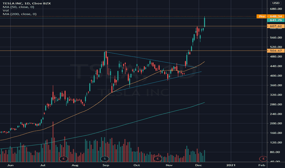This screenshot has width=285, height=168.
Task: Click the 504.67 horizontal line price label
Action: [276, 51]
